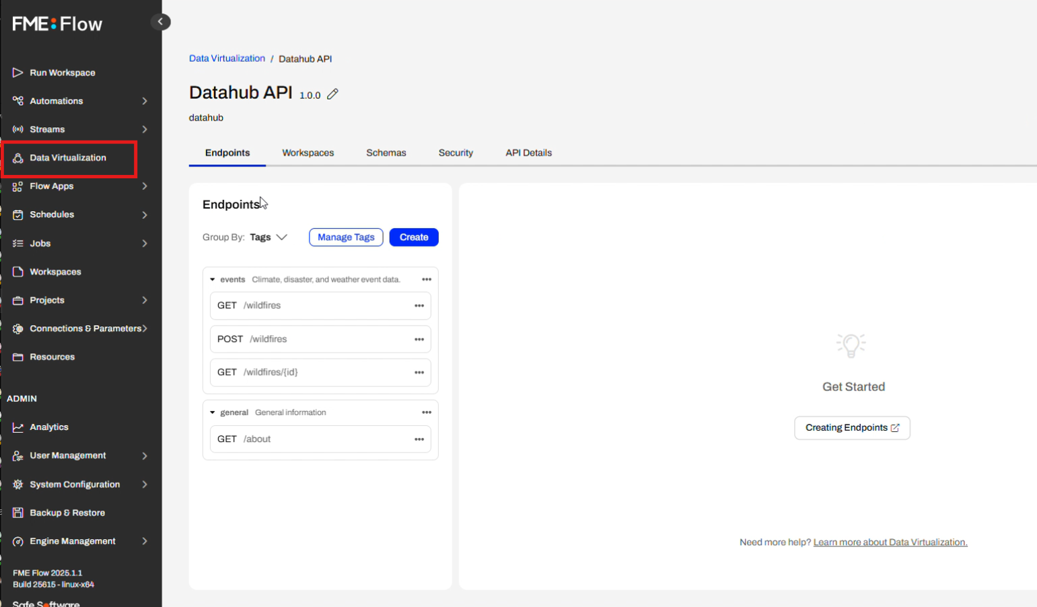The image size is (1037, 607).
Task: Open three-dot menu for the events tag group
Action: [426, 279]
